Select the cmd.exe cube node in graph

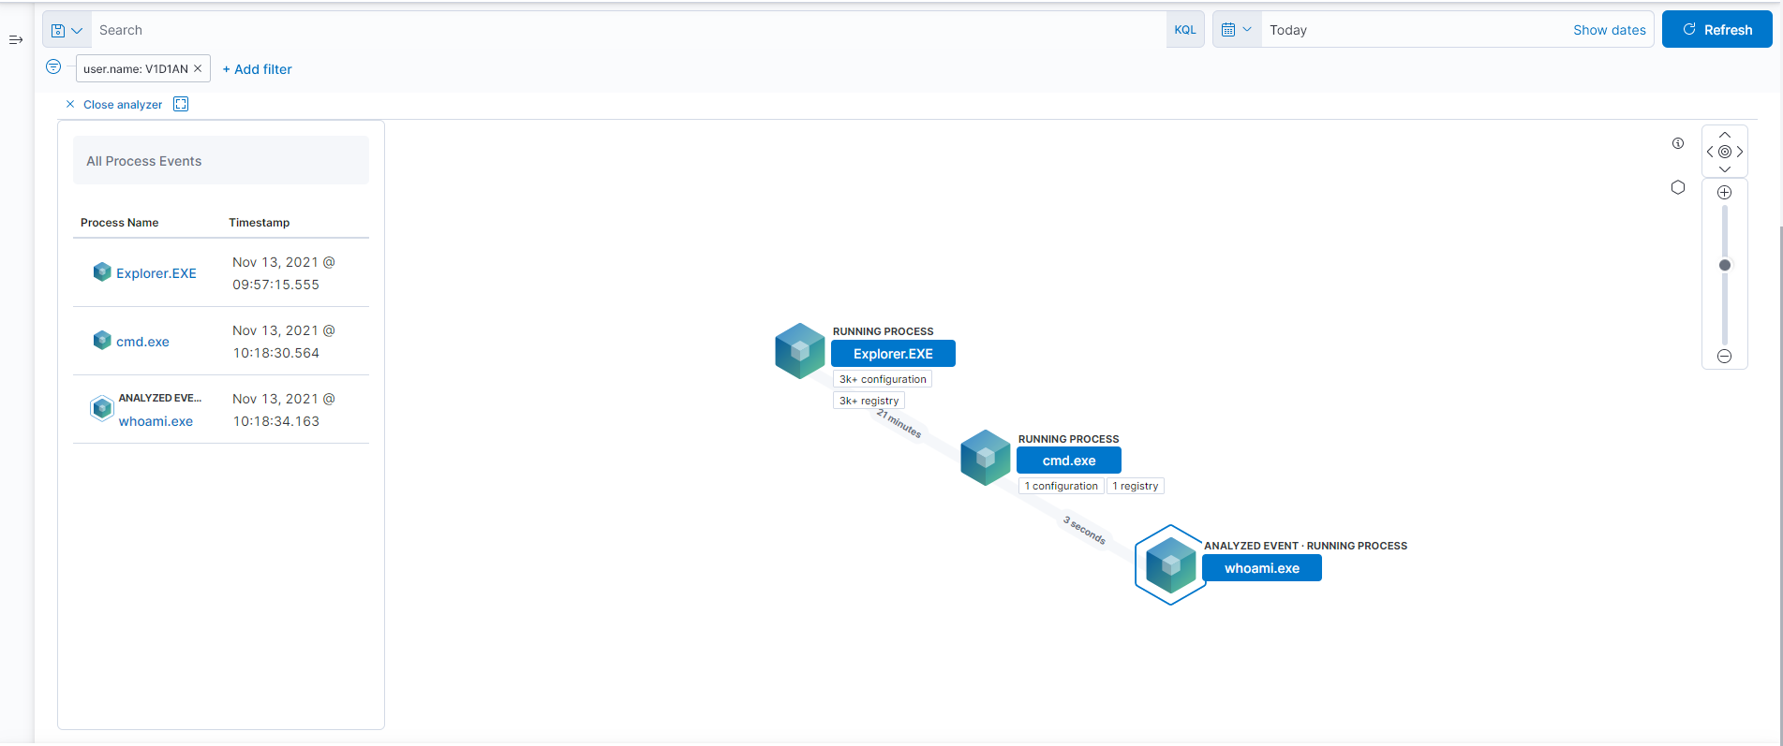(x=986, y=458)
